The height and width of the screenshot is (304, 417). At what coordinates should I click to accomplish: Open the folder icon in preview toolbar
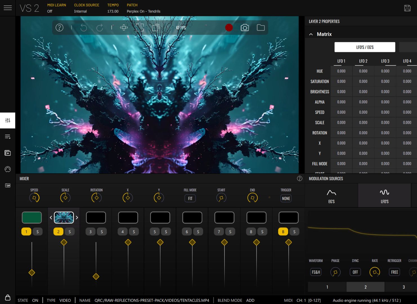tap(261, 28)
